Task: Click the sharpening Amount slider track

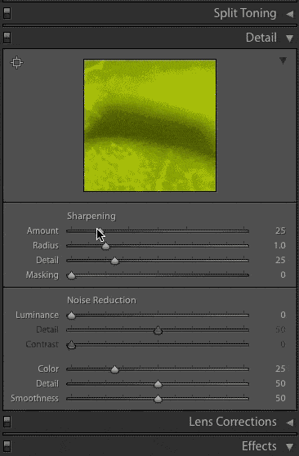Action: pyautogui.click(x=158, y=231)
